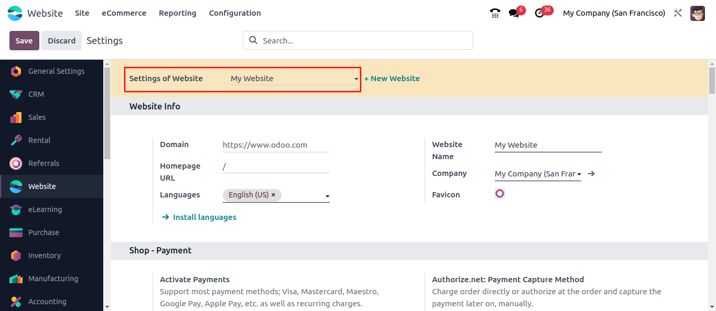Open the eCommerce menu
The width and height of the screenshot is (716, 311).
tap(124, 13)
